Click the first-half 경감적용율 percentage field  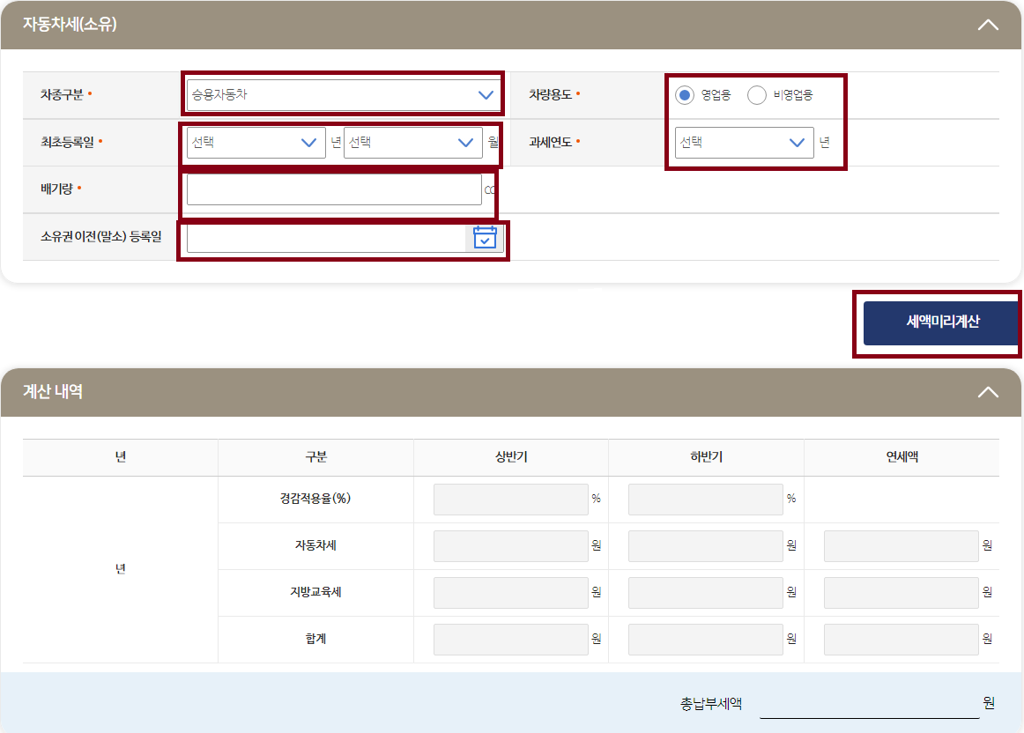pos(511,499)
